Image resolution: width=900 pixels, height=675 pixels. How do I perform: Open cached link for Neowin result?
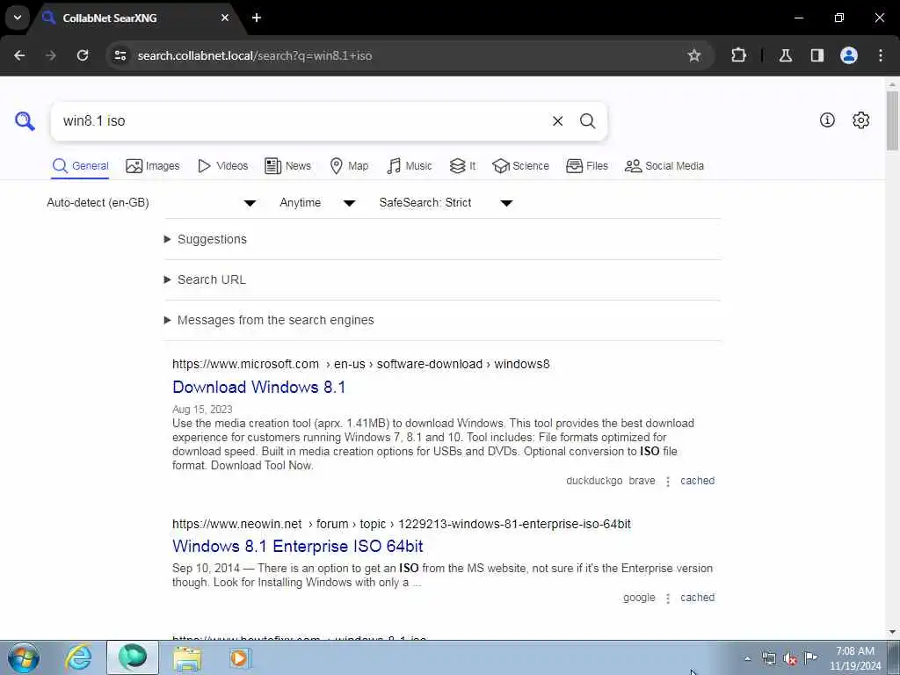pyautogui.click(x=697, y=598)
